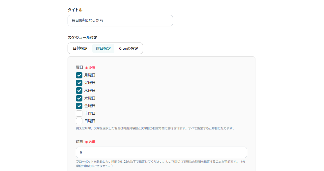Click the 曜日 field label

tap(79, 67)
